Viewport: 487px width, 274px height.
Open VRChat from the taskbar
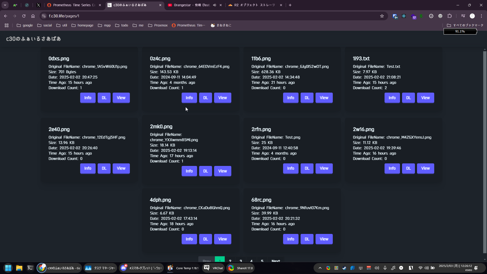(x=214, y=268)
